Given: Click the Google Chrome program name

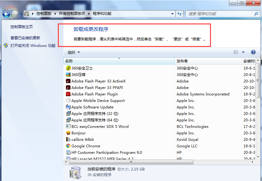Looking at the screenshot, I should 86,146.
